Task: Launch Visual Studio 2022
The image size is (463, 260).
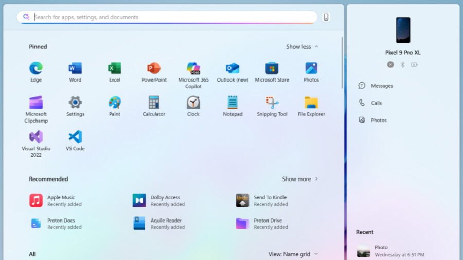Action: point(36,144)
